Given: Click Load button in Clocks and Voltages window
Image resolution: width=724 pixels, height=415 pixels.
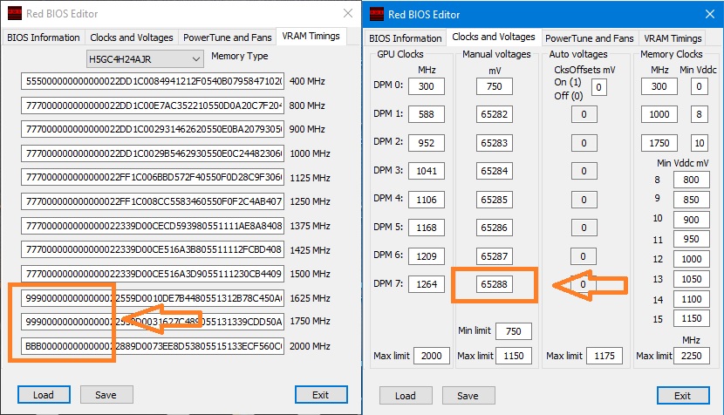Looking at the screenshot, I should tap(406, 396).
